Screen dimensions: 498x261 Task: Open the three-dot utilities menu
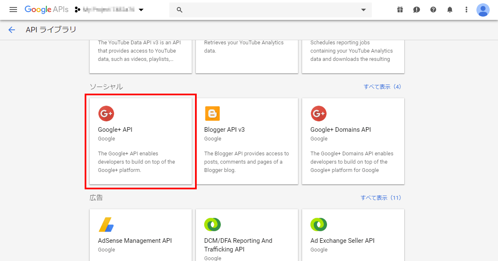pos(466,10)
